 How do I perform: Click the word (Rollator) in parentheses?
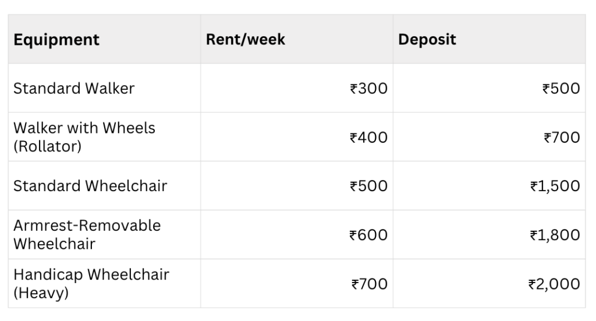pyautogui.click(x=47, y=146)
